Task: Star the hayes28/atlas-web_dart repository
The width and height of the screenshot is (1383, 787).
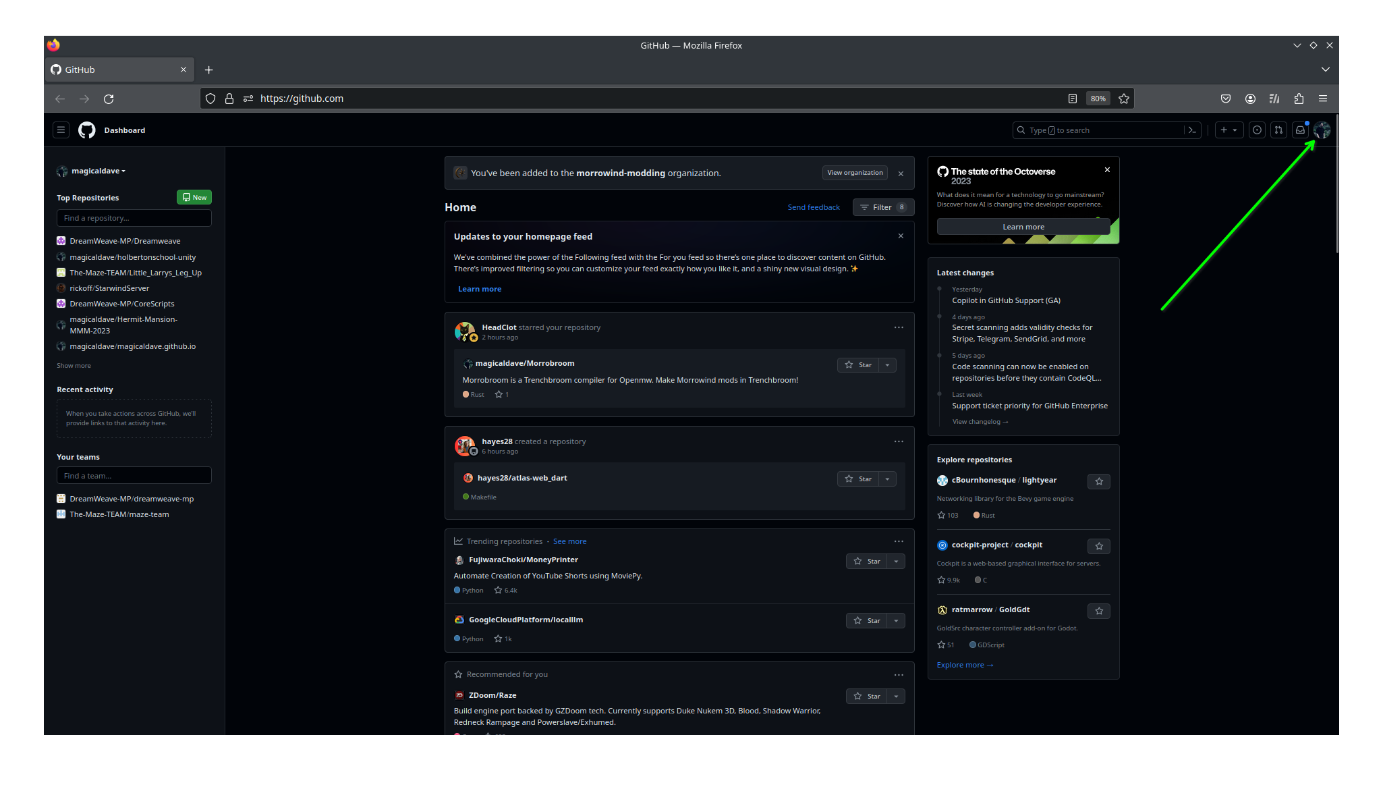Action: pos(858,479)
